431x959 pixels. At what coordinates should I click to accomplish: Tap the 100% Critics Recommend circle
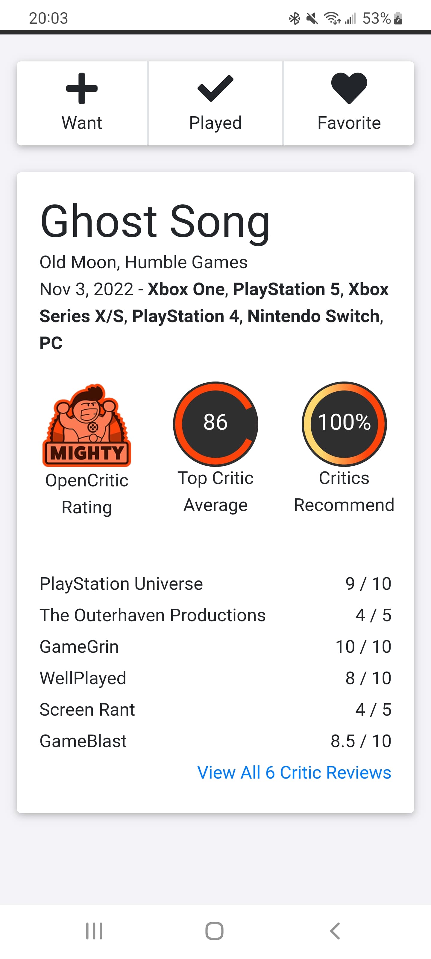click(x=344, y=424)
